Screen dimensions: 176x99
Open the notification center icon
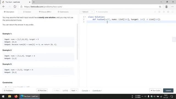(x=172, y=97)
